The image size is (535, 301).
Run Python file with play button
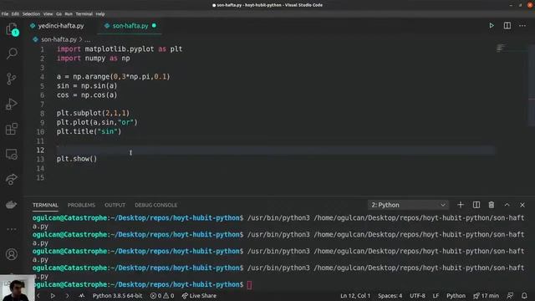coord(492,26)
